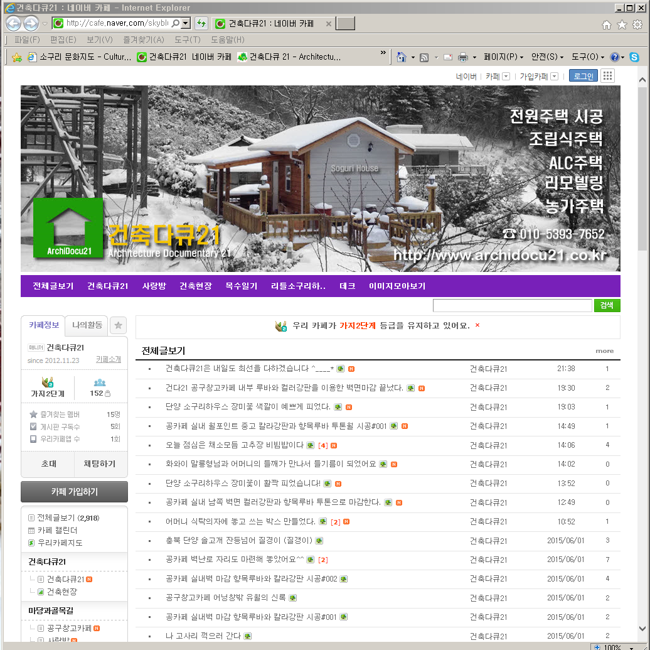Open the 페이지(P) dropdown menu

pyautogui.click(x=503, y=57)
